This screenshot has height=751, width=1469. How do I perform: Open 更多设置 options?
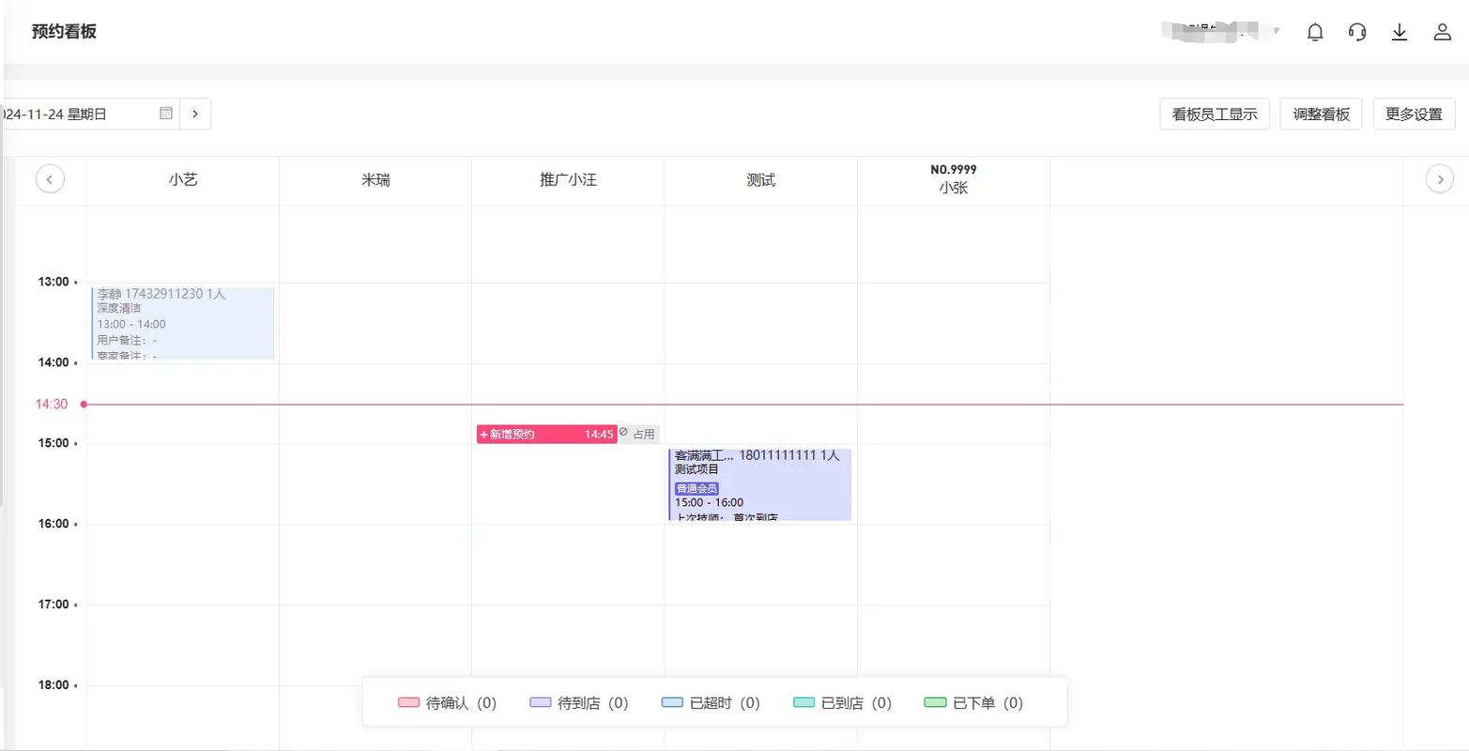tap(1414, 115)
